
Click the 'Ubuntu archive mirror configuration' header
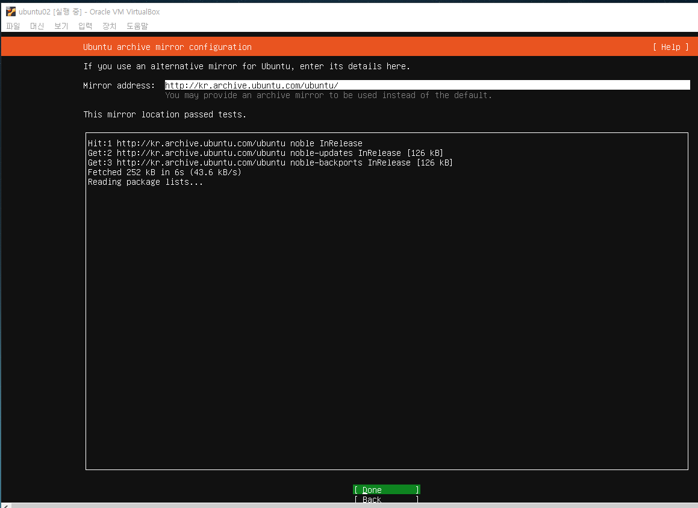click(x=167, y=47)
